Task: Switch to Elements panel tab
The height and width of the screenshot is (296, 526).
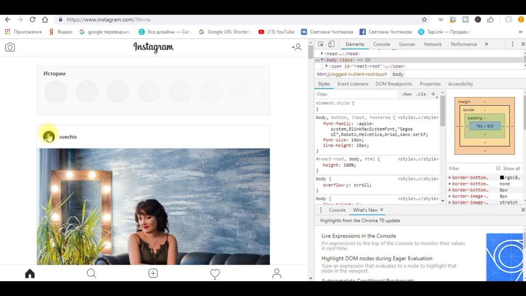Action: [355, 44]
